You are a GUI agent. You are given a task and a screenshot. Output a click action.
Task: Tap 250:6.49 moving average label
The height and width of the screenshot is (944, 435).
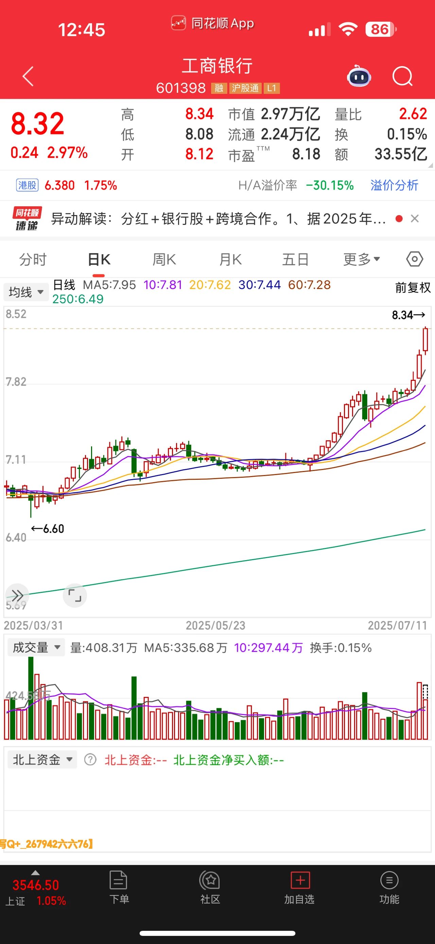point(78,299)
